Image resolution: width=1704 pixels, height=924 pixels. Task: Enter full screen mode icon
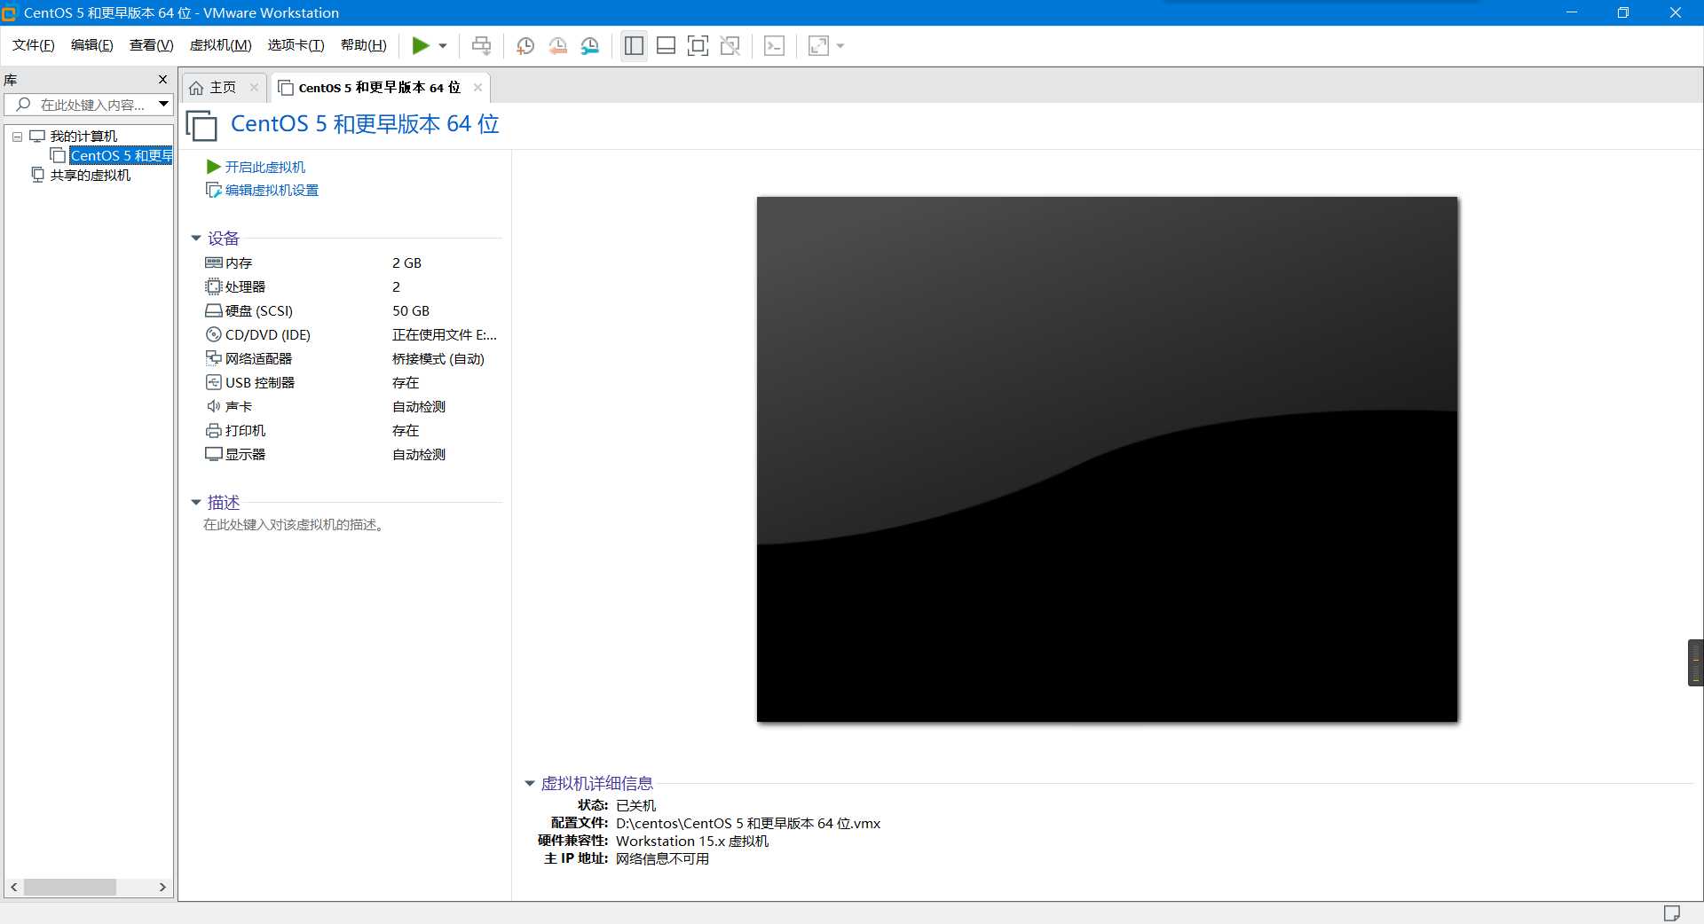click(698, 45)
